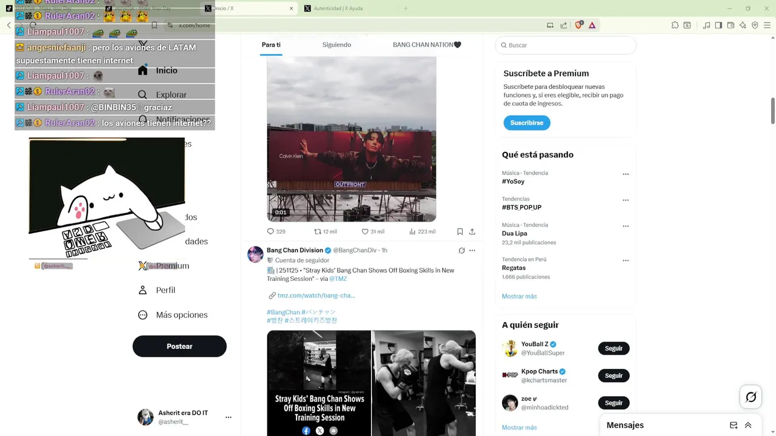Follow the Kpop Charts account
This screenshot has height=436, width=776.
[x=614, y=376]
